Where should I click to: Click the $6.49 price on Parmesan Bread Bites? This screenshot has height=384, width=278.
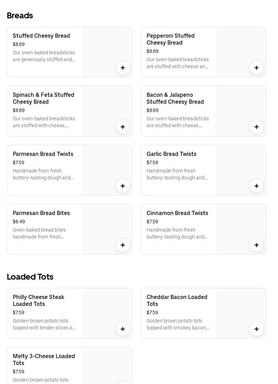[19, 222]
